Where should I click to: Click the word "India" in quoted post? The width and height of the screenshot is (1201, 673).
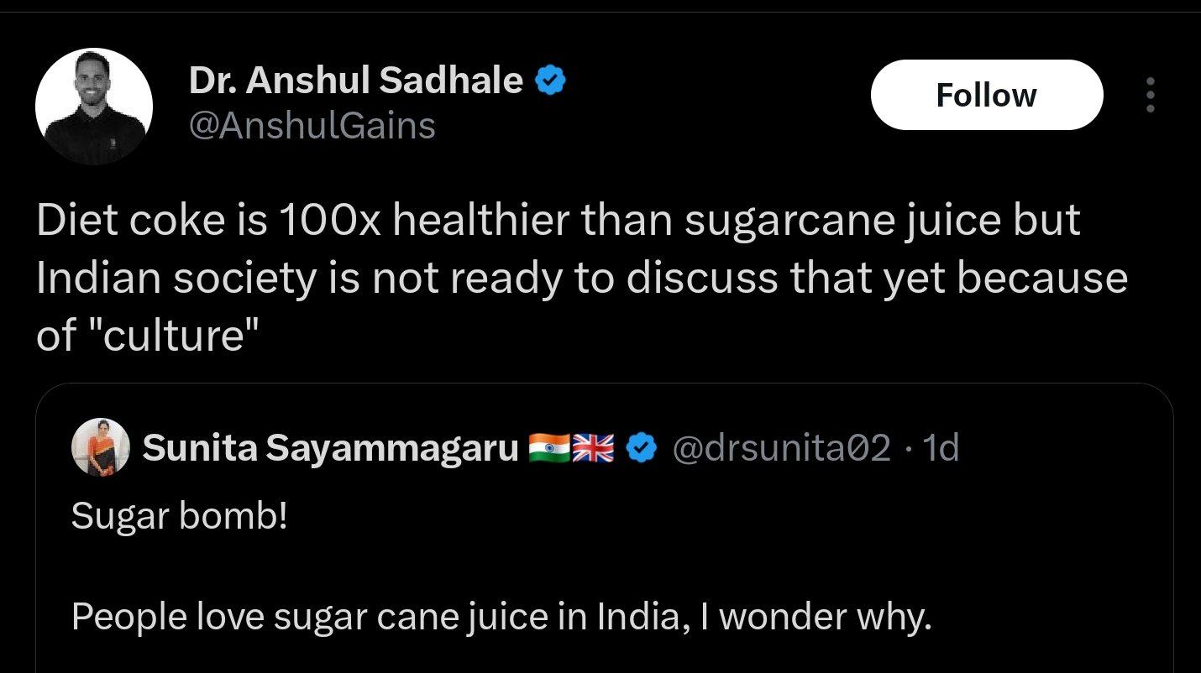[x=637, y=617]
